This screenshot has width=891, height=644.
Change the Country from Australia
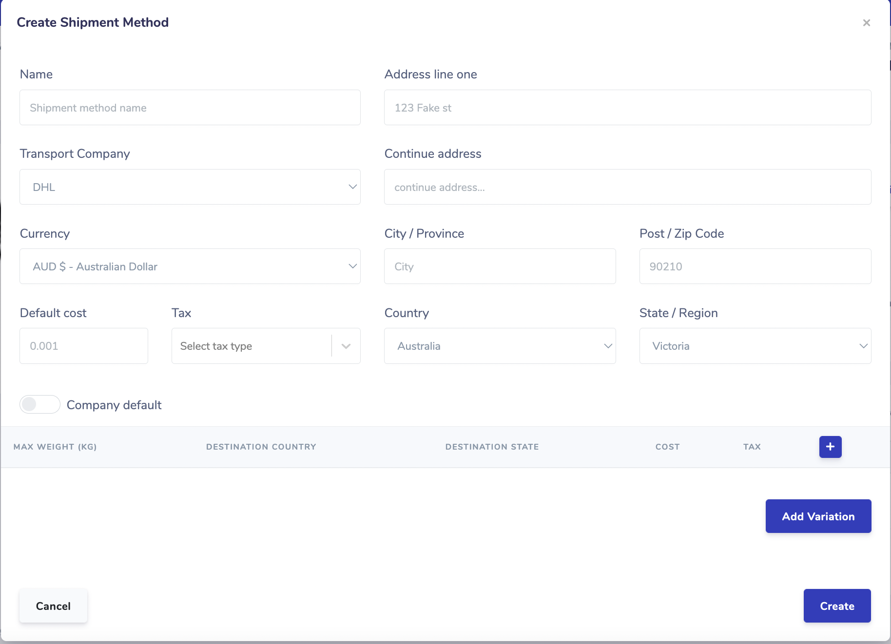click(x=500, y=346)
